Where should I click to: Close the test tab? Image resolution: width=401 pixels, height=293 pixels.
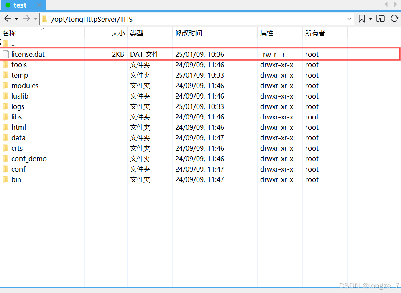pyautogui.click(x=39, y=5)
